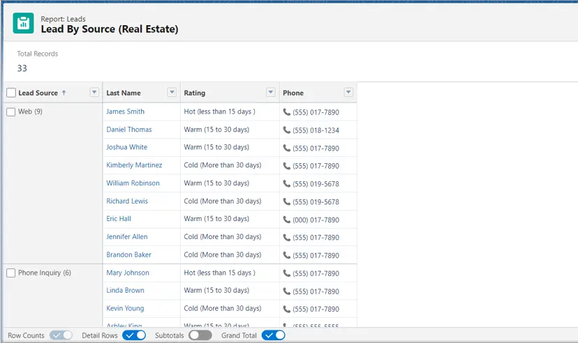Viewport: 578px width, 343px height.
Task: Turn off the Detail Rows switch
Action: pos(134,335)
